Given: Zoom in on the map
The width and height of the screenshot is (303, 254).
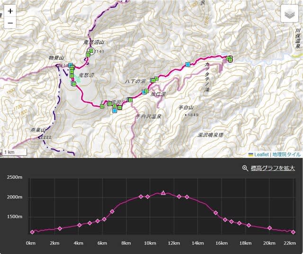Looking at the screenshot, I should point(10,11).
